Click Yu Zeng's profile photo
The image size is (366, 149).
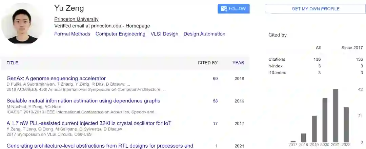(23, 23)
